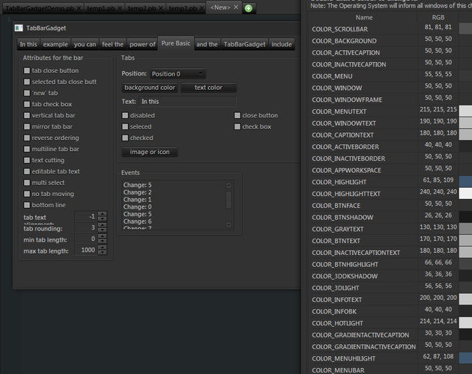The image size is (472, 374).
Task: Click the 'image or icon' button
Action: click(150, 152)
